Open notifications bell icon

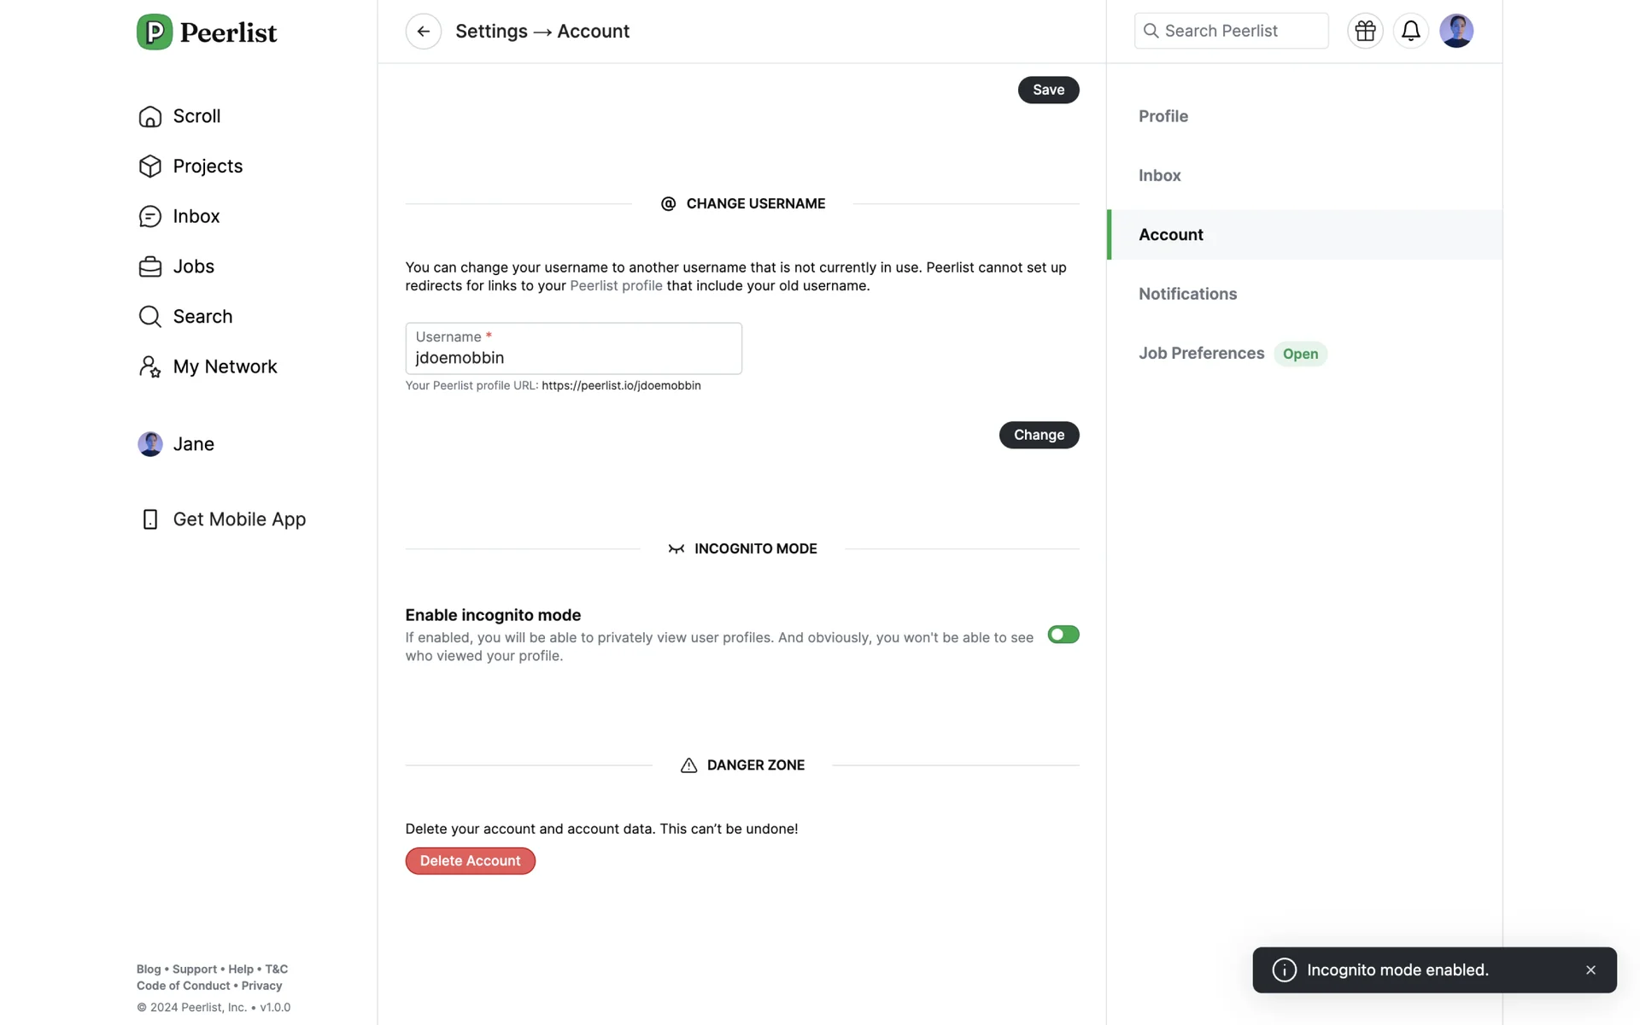point(1410,32)
